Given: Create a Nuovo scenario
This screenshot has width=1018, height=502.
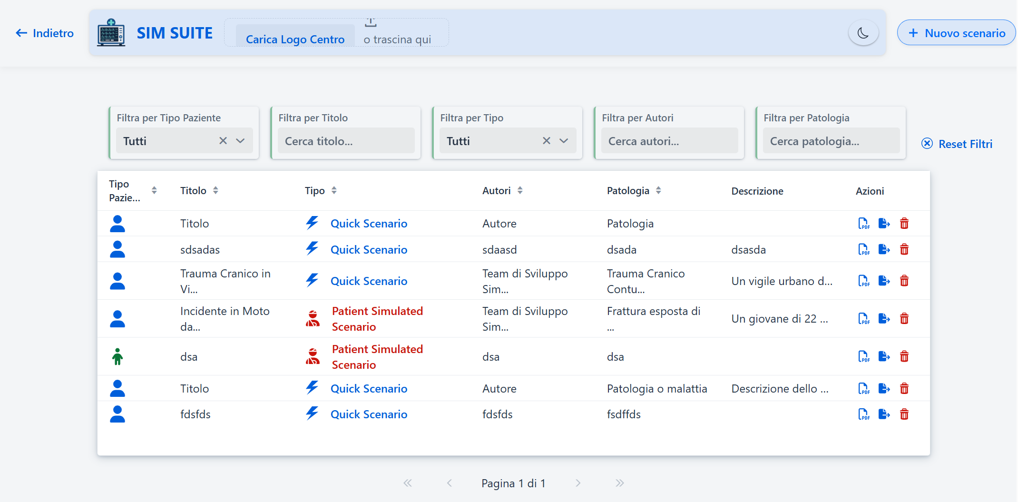Looking at the screenshot, I should [956, 33].
